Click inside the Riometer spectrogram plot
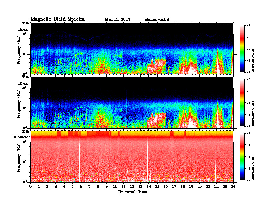Viewport: 278px width, 214px height. pyautogui.click(x=132, y=157)
